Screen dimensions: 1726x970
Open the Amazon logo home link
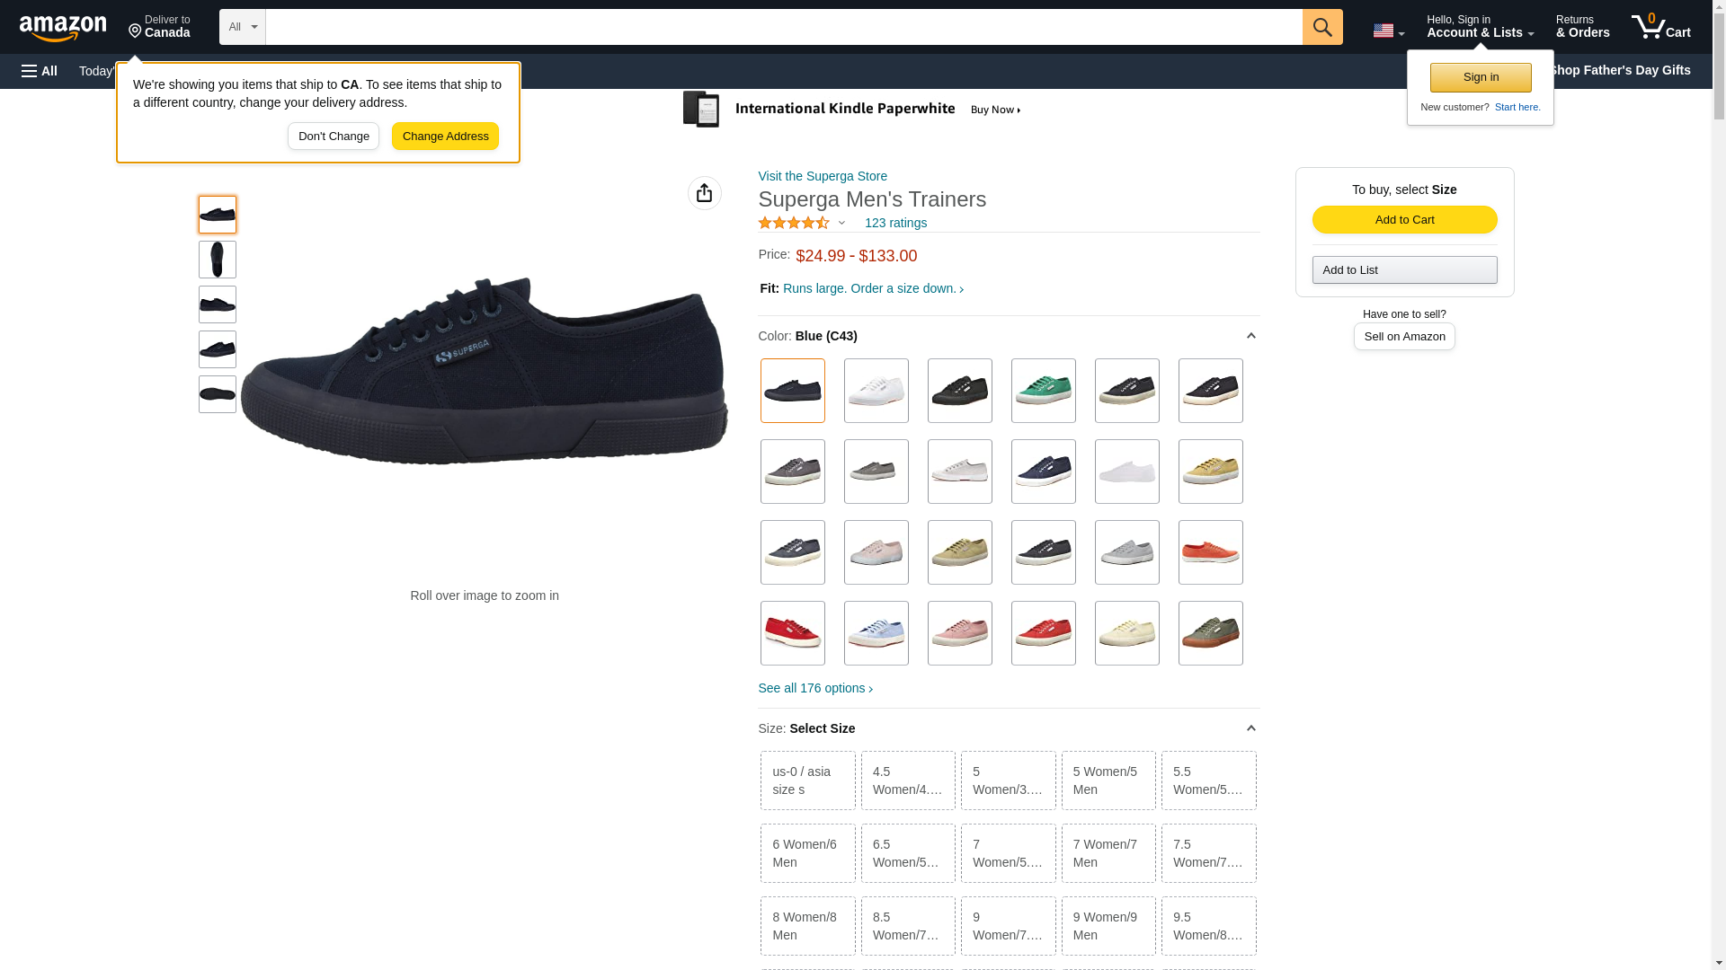click(63, 28)
